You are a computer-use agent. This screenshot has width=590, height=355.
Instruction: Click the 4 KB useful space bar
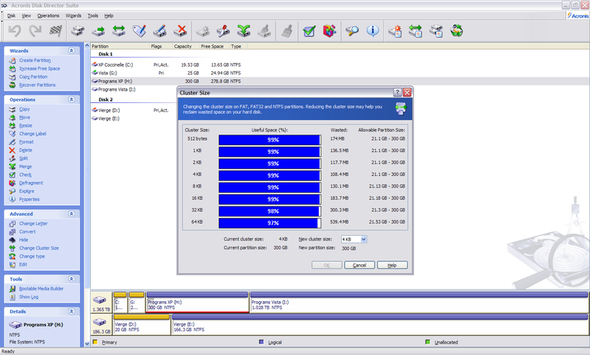(x=270, y=176)
